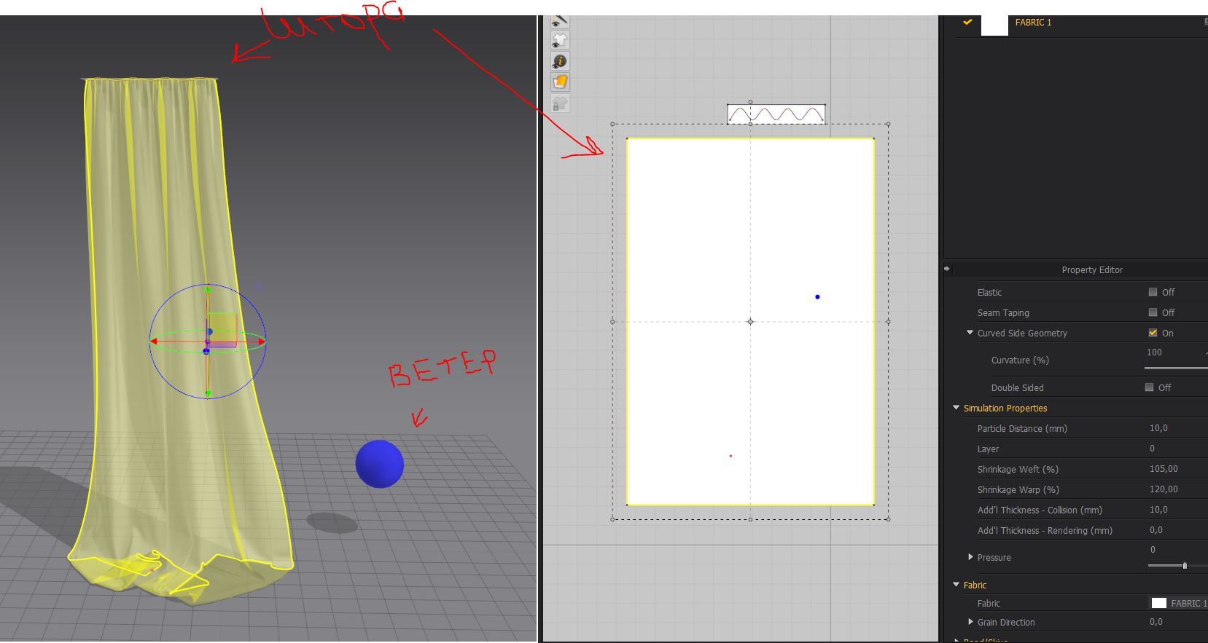The image size is (1208, 643).
Task: Click the 'Shrinkage Weft (%)' label
Action: (1018, 470)
